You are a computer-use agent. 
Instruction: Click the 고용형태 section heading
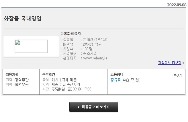pyautogui.click(x=117, y=74)
